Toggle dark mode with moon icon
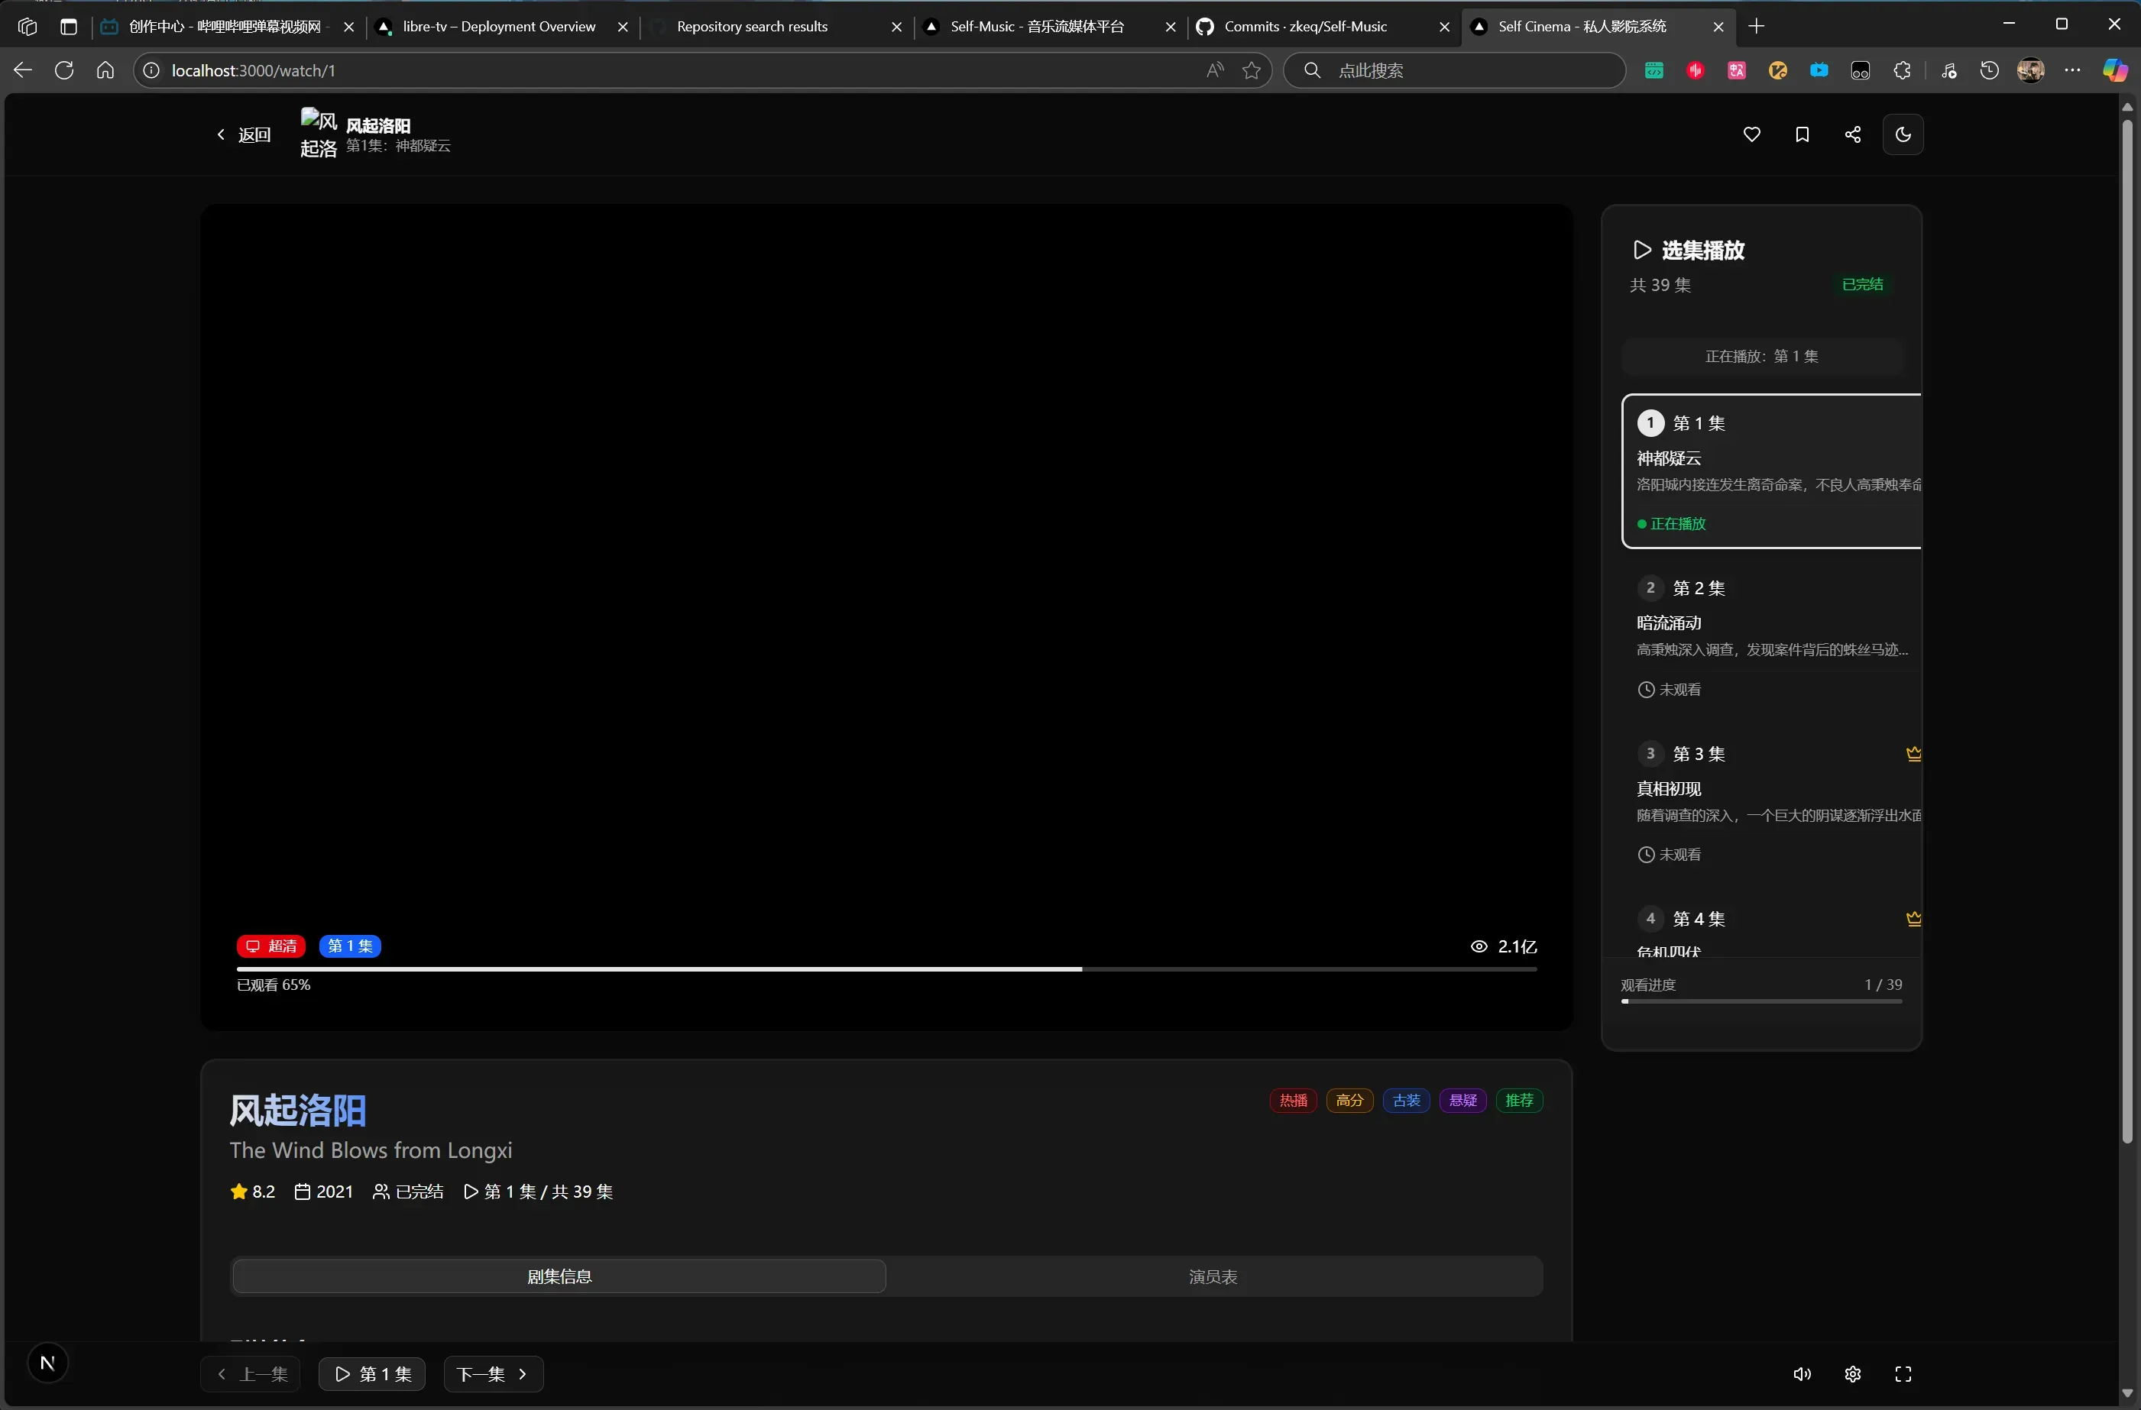This screenshot has height=1410, width=2141. (x=1903, y=135)
